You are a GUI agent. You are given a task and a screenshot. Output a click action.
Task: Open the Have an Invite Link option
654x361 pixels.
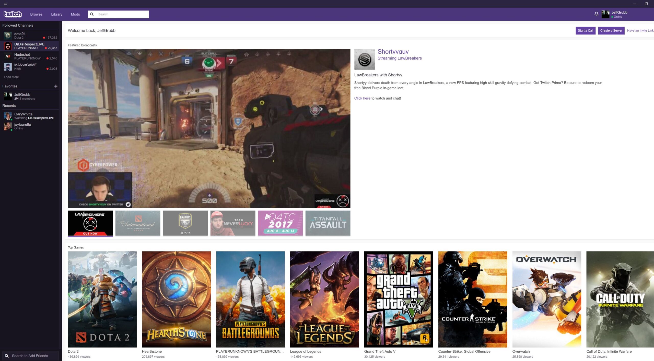[x=640, y=31]
